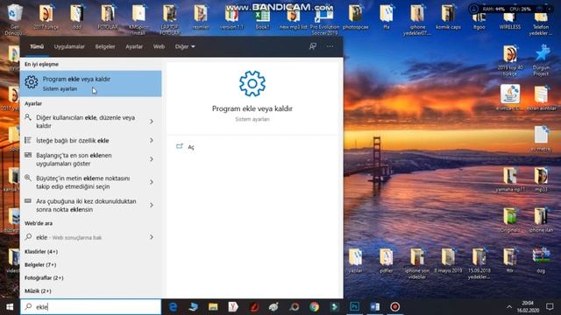
Task: Select the 'resimler' desktop folder
Action: tap(201, 17)
